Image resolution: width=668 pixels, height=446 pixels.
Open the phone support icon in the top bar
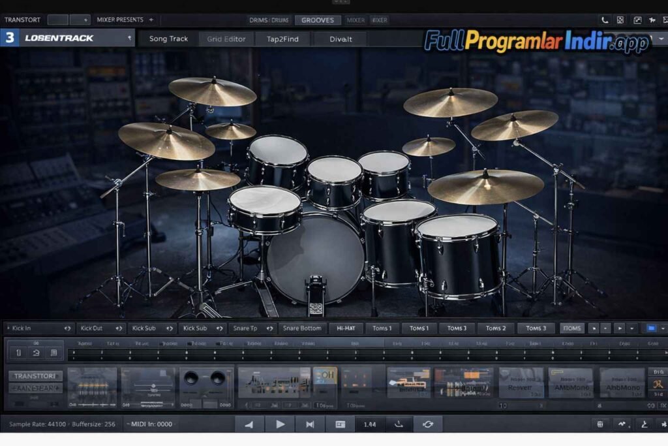(604, 20)
